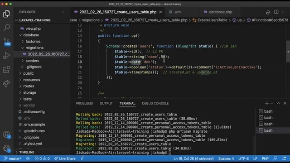Click the master branch indicator in status bar
This screenshot has height=163, width=290.
(x=13, y=158)
